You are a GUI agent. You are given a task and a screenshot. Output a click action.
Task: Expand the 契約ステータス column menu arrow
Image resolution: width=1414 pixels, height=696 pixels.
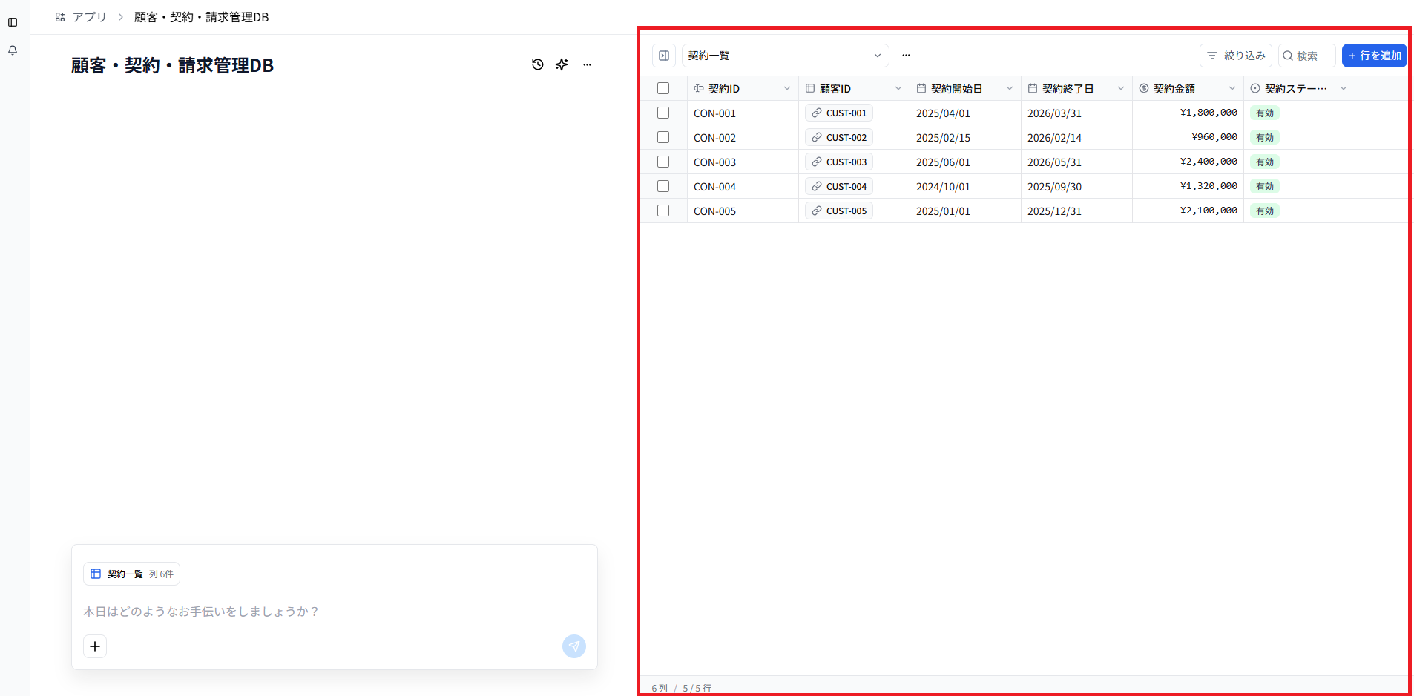1344,88
